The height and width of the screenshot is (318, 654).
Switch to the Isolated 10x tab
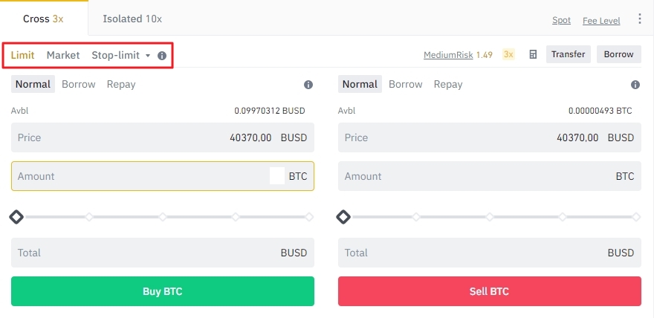coord(132,19)
